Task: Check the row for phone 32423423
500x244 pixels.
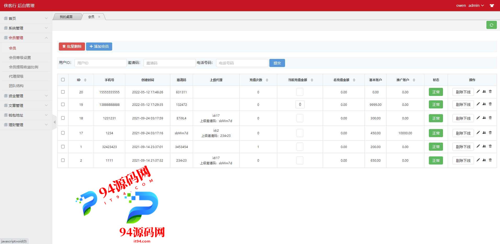Action: tap(63, 147)
